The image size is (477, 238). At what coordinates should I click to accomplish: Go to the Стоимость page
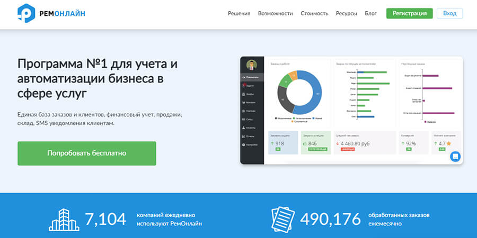[x=314, y=13]
